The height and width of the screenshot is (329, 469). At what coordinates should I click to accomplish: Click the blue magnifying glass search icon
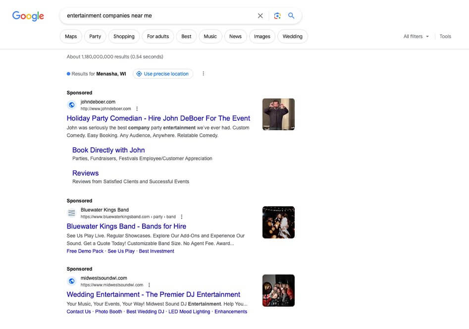[x=291, y=16]
